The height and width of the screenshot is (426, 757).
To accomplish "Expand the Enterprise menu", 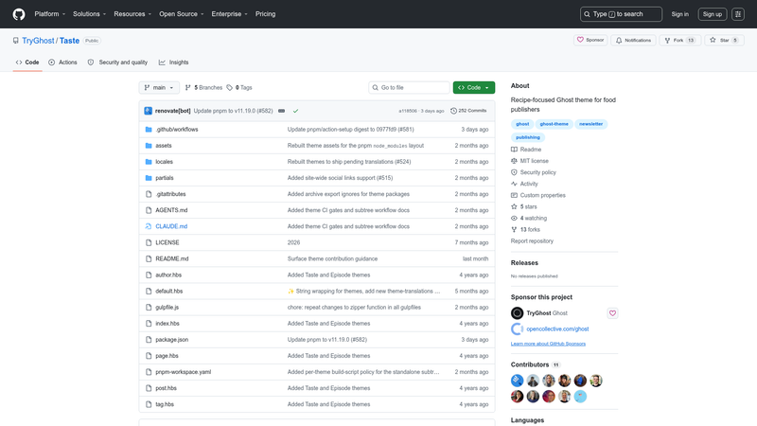I will [x=229, y=14].
